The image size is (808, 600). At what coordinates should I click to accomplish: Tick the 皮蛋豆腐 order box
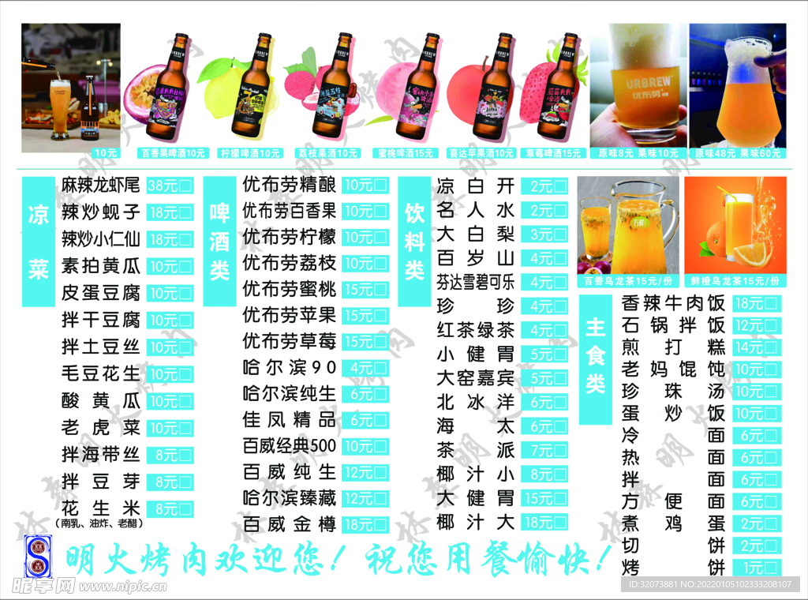tap(185, 294)
